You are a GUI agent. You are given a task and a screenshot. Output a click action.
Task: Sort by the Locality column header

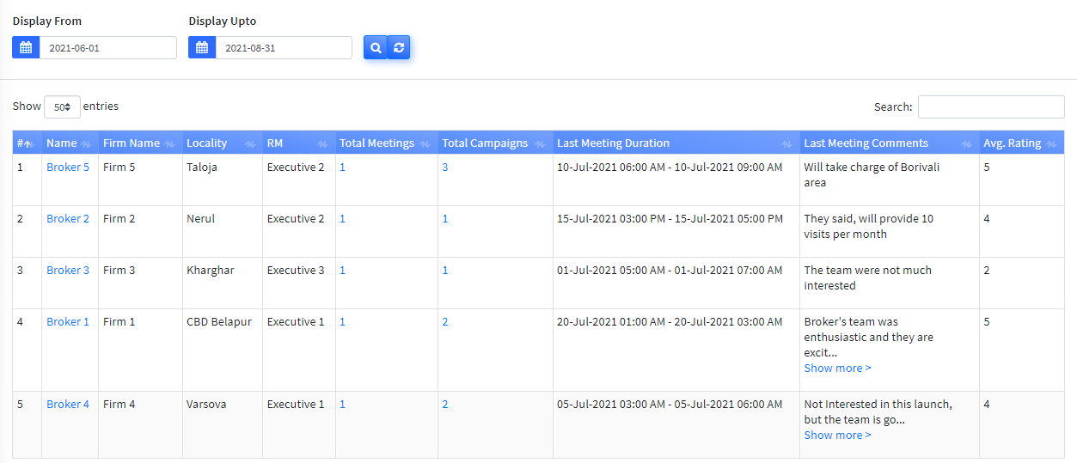(207, 143)
